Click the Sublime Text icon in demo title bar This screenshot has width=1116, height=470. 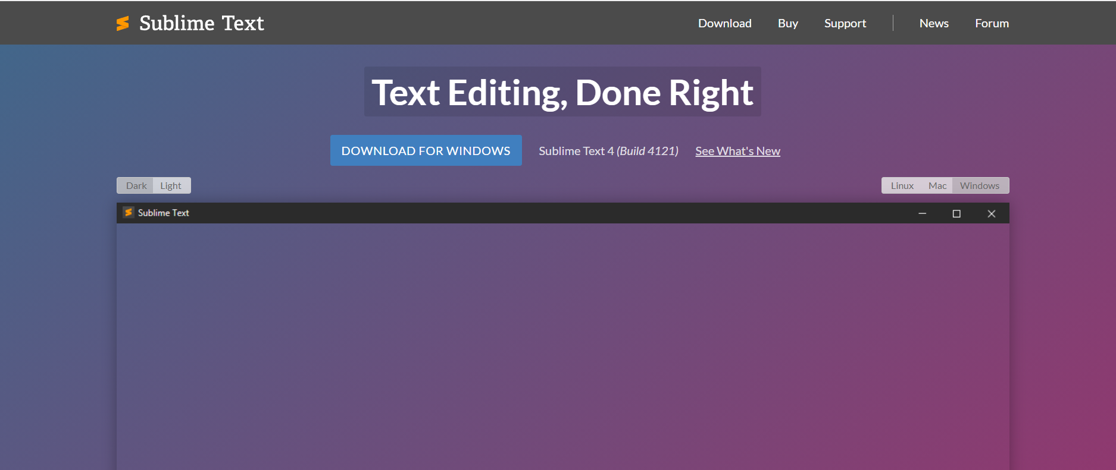point(128,213)
